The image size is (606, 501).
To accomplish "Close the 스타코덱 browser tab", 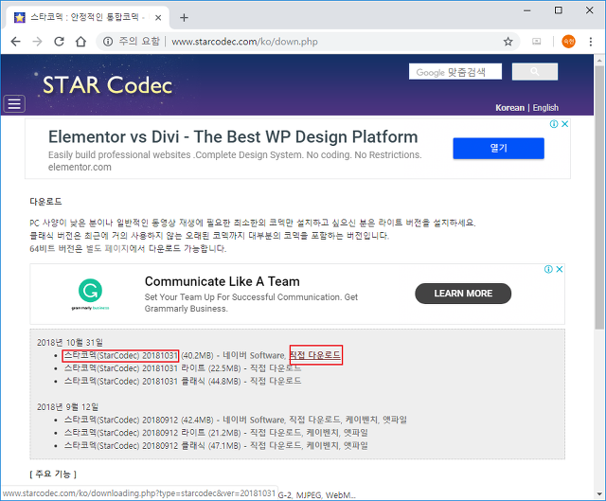I will click(x=158, y=17).
